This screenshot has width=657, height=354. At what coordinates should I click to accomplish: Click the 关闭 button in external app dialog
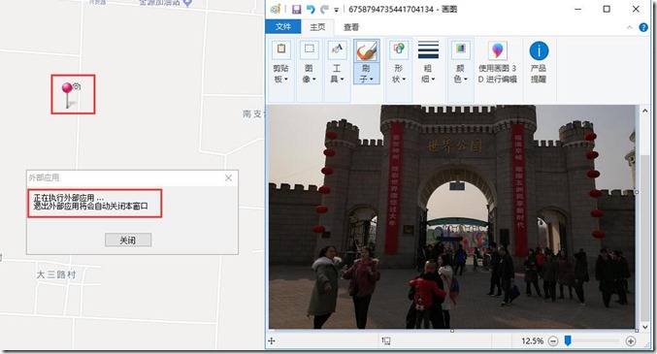pos(128,241)
